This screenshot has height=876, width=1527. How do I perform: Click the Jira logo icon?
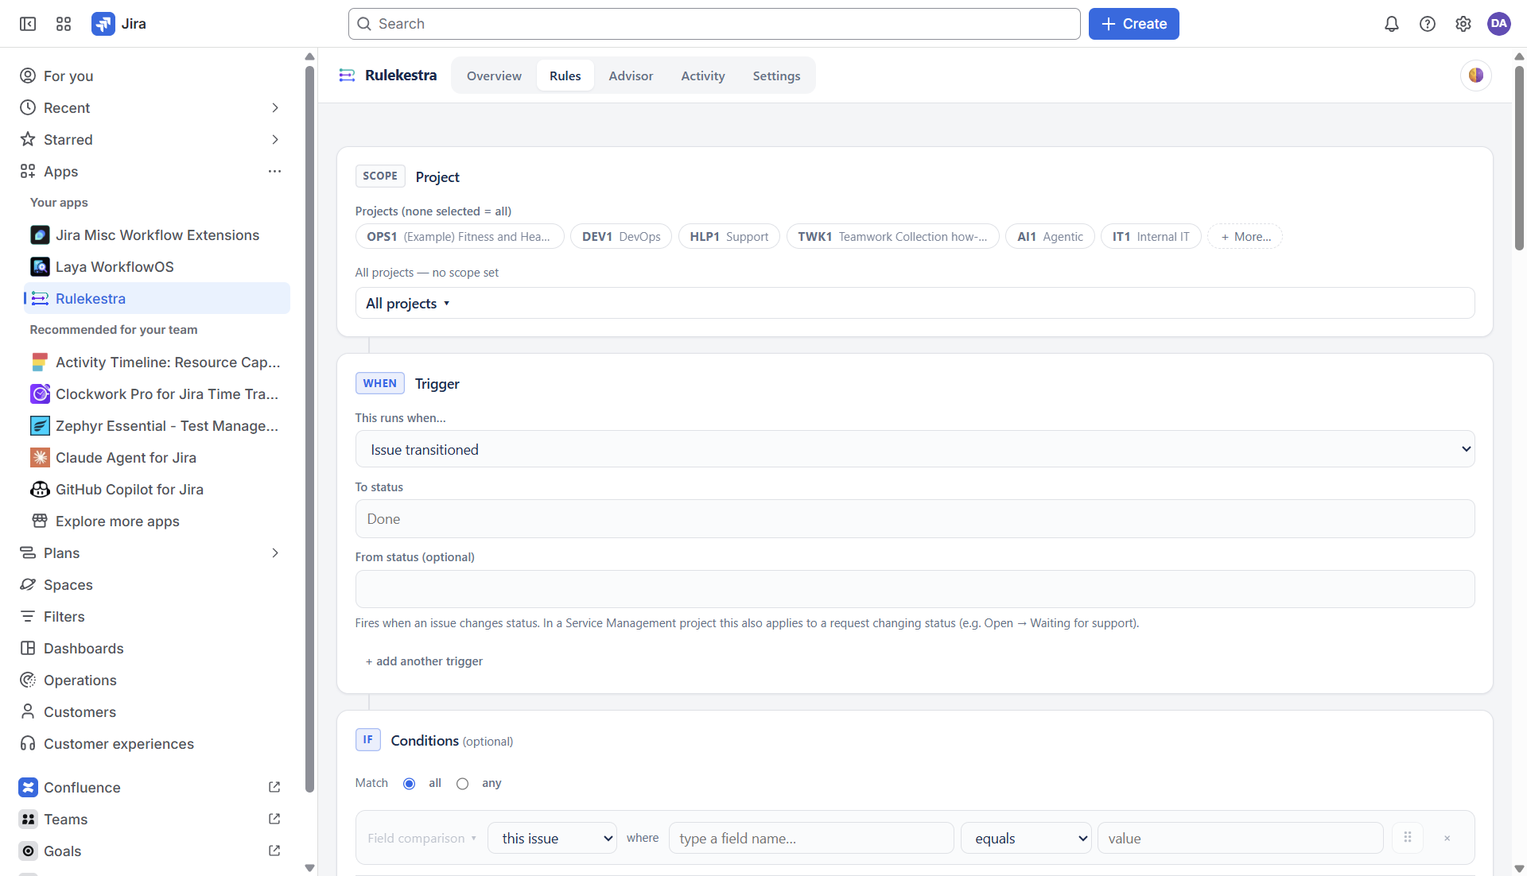[x=103, y=24]
